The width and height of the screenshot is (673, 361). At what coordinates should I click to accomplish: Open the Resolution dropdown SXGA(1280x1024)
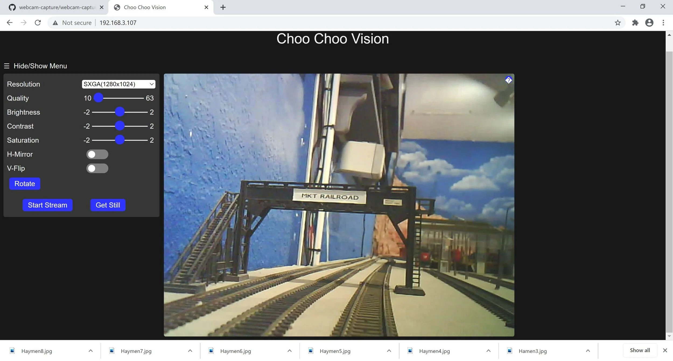click(118, 84)
